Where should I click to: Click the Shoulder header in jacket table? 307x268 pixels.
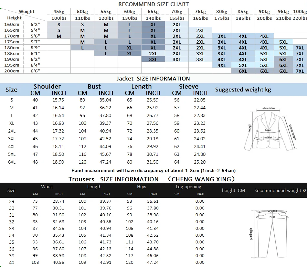click(x=47, y=86)
